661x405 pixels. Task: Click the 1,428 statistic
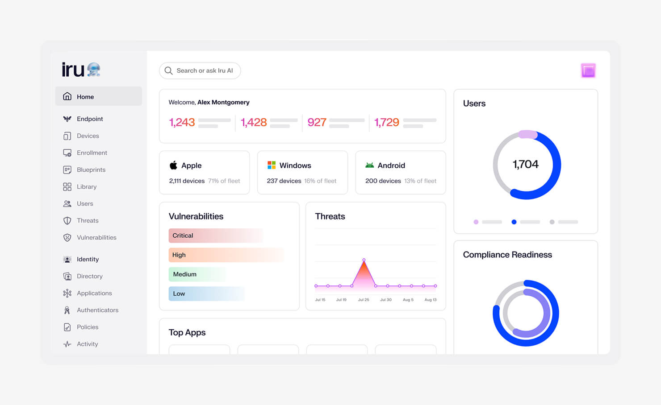254,122
